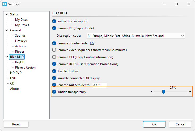Collapse the Status tree node
The width and height of the screenshot is (195, 131).
click(x=7, y=14)
